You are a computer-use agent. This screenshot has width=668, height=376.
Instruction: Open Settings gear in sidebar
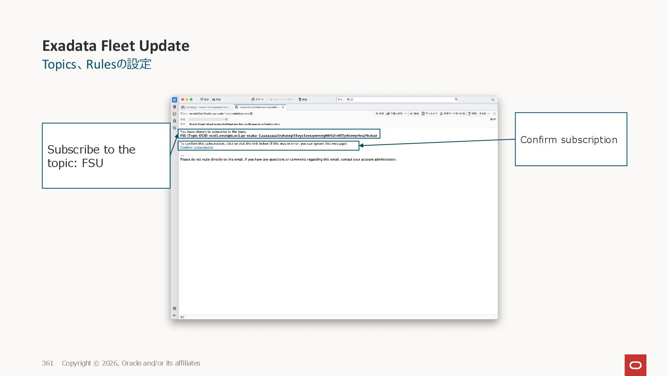point(174,308)
